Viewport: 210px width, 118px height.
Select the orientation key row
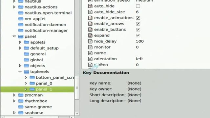tap(146, 59)
